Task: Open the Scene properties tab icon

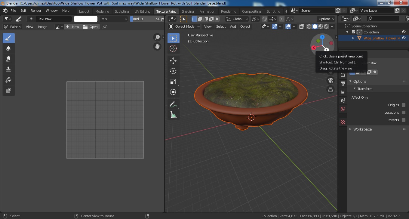Action: point(343,100)
